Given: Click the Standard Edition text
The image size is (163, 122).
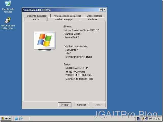Looking at the screenshot, I should click(x=72, y=34).
